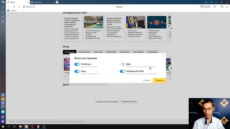Launch Chrome from the taskbar
230x129 pixels.
click(x=38, y=126)
